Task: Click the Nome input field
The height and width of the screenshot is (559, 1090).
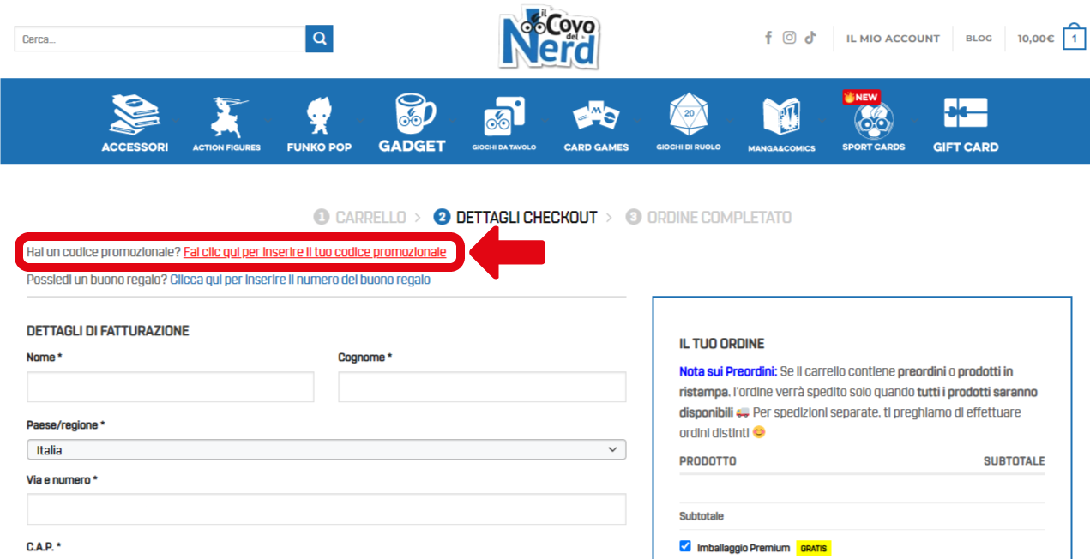Action: coord(171,388)
